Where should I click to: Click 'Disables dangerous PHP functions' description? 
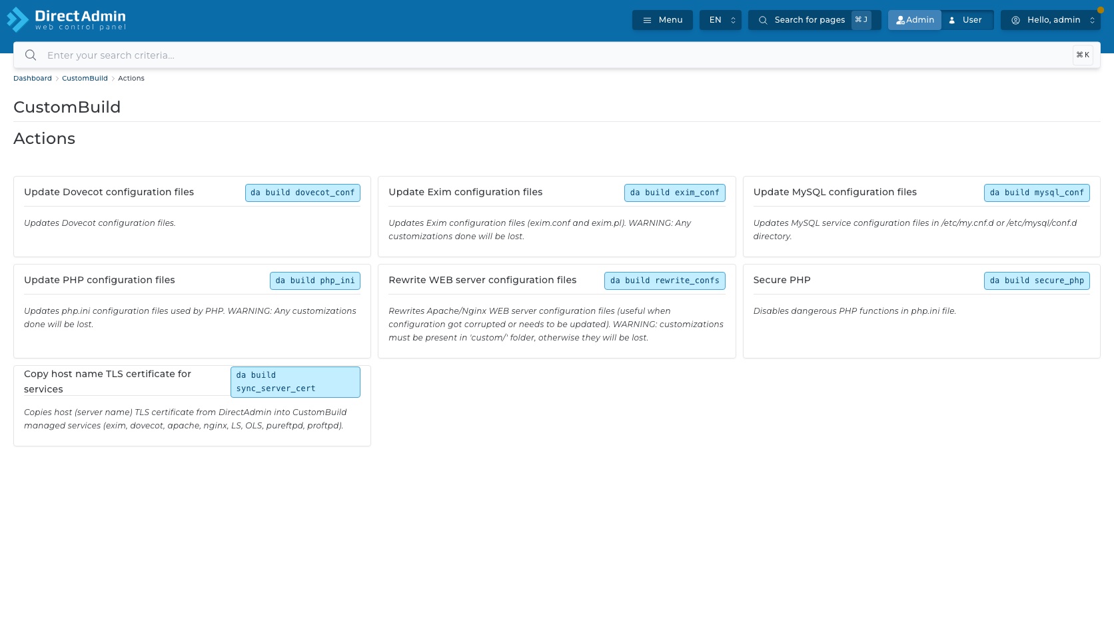(854, 311)
